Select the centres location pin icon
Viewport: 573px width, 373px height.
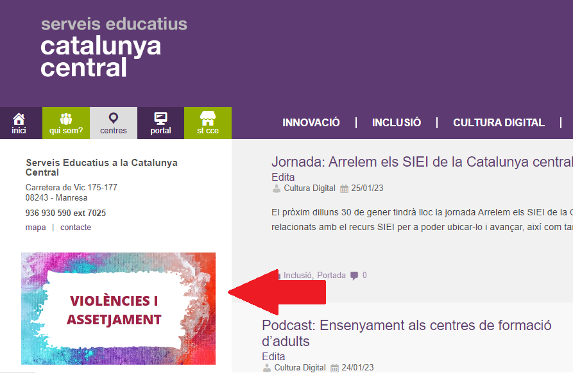(114, 119)
